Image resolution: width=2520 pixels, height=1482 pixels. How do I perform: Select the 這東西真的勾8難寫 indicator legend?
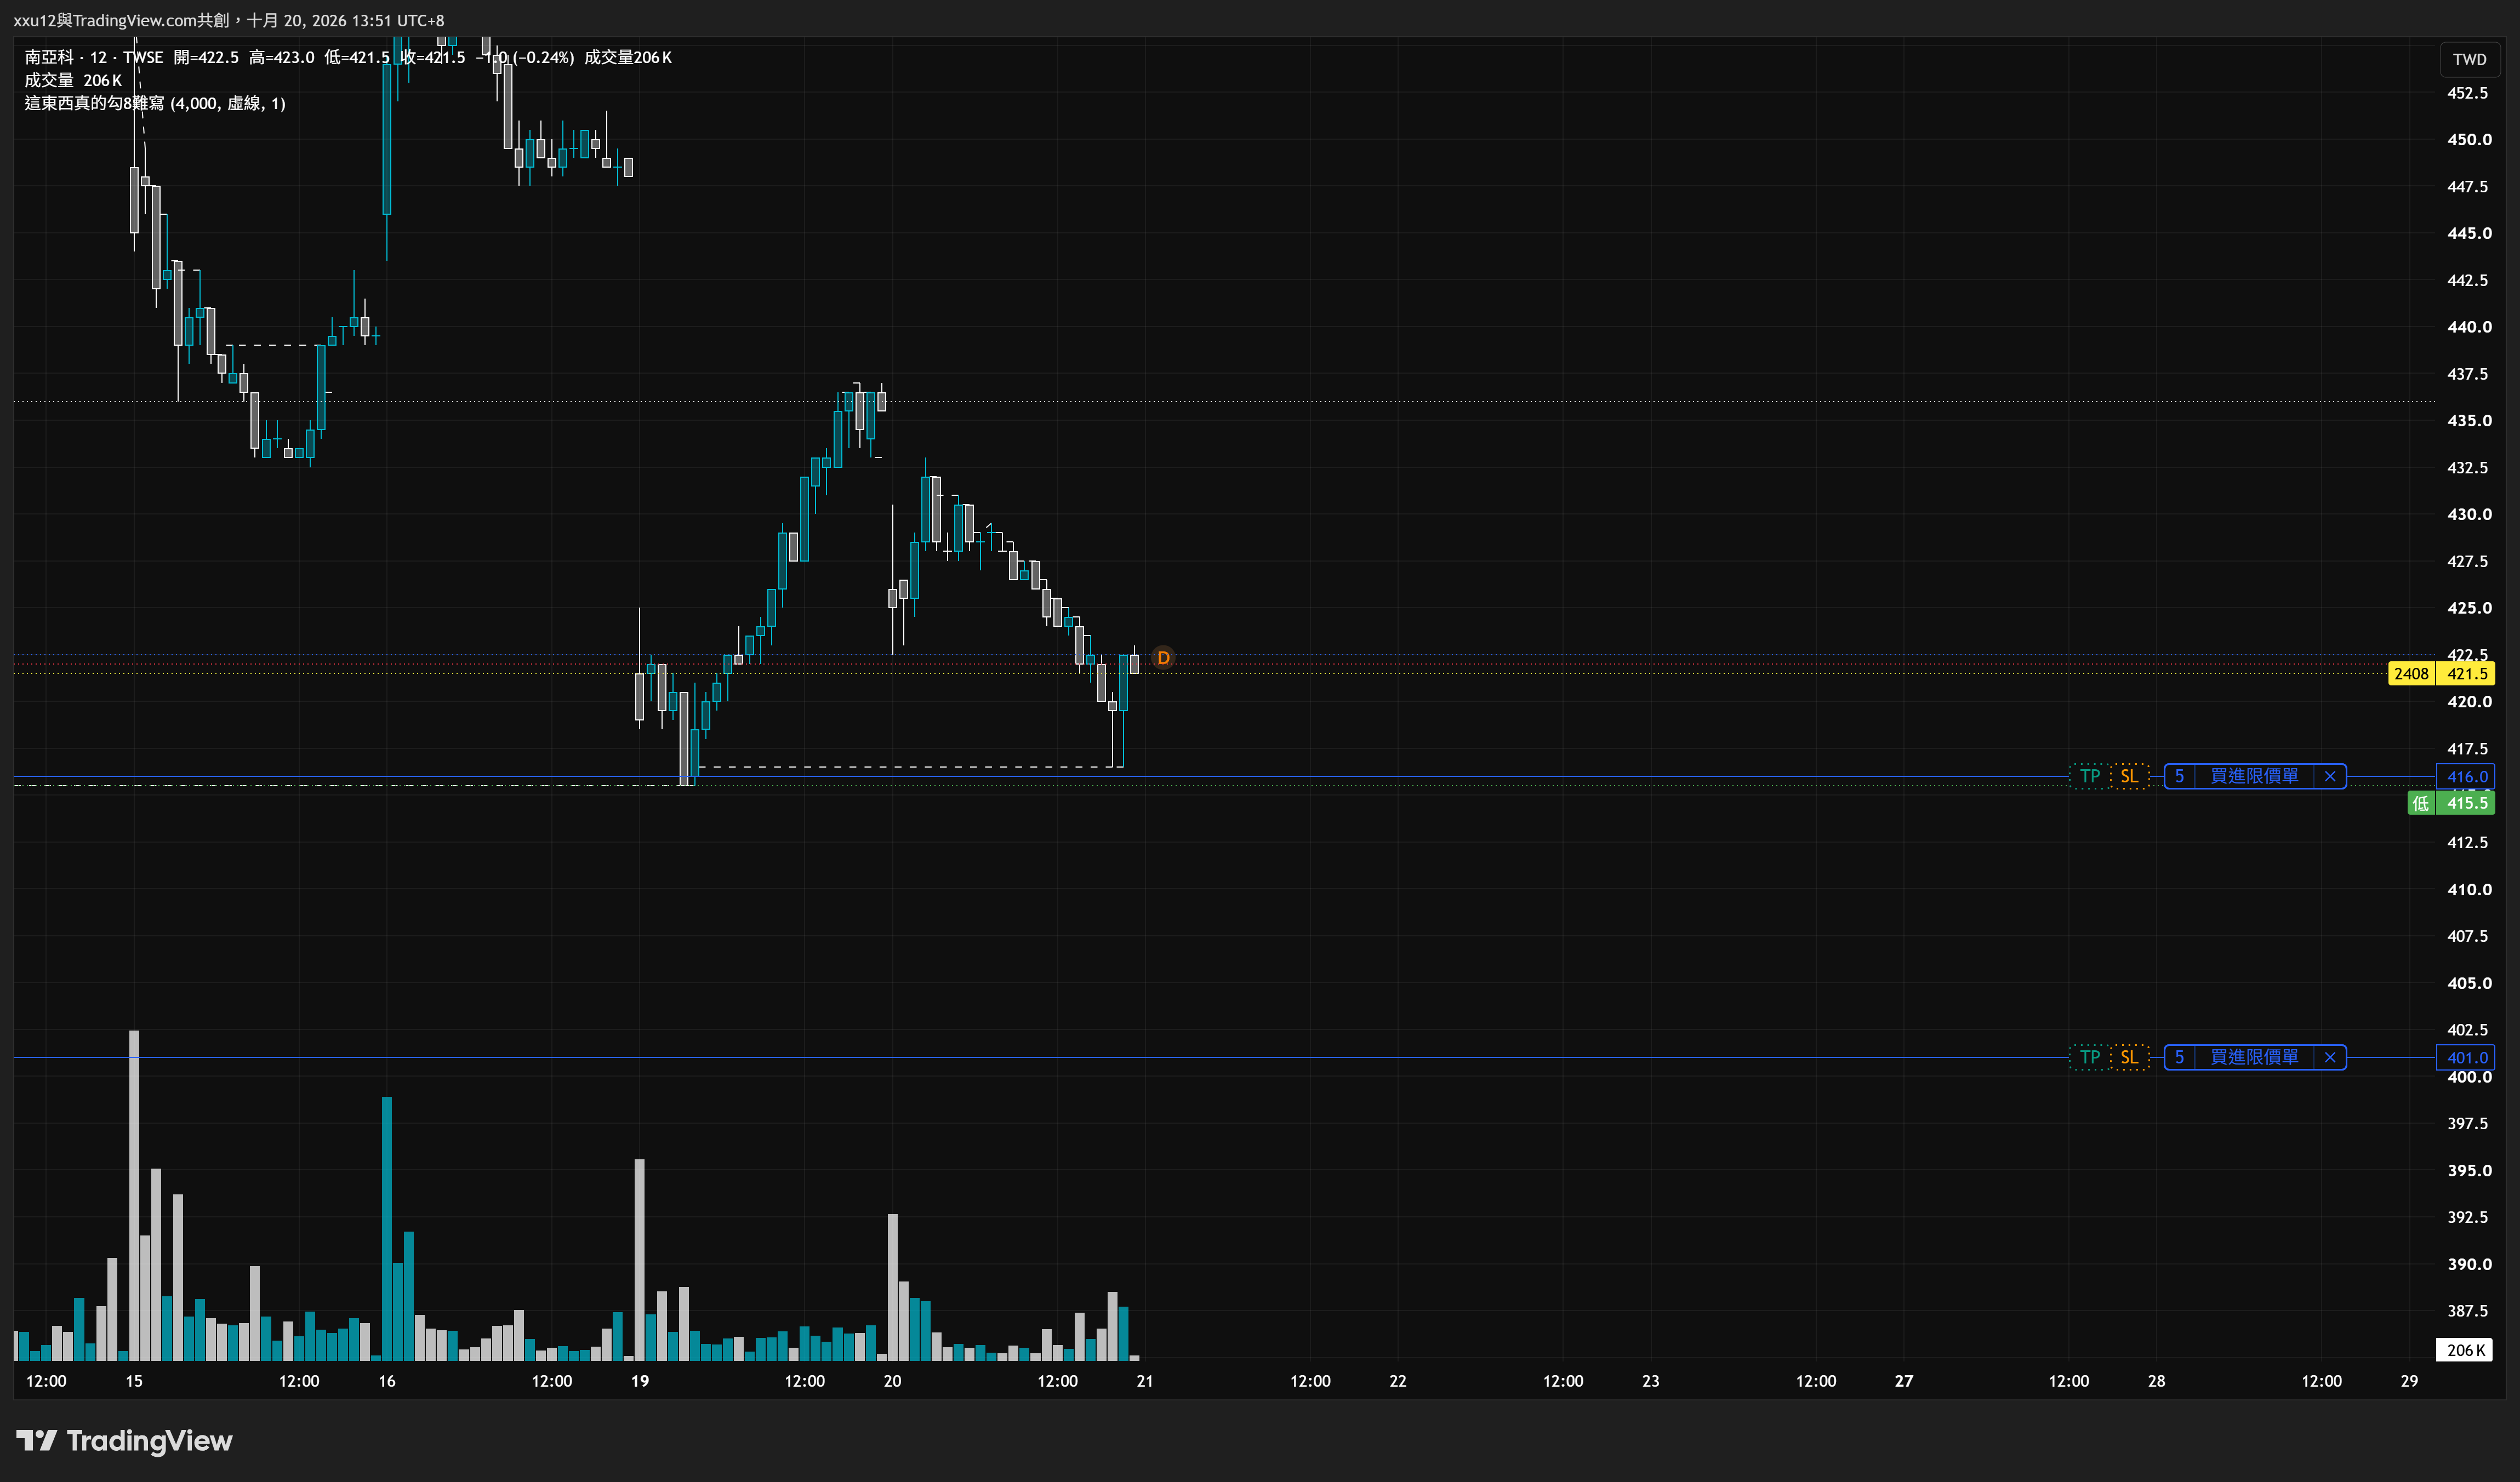pyautogui.click(x=155, y=104)
